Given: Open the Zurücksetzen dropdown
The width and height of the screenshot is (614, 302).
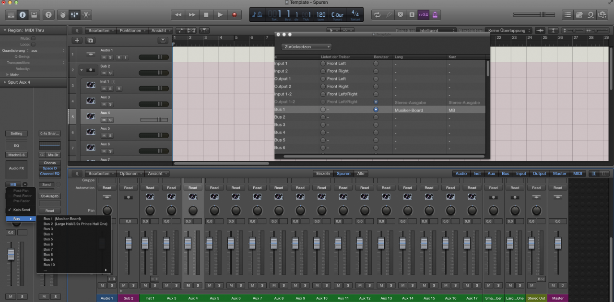Looking at the screenshot, I should 306,47.
